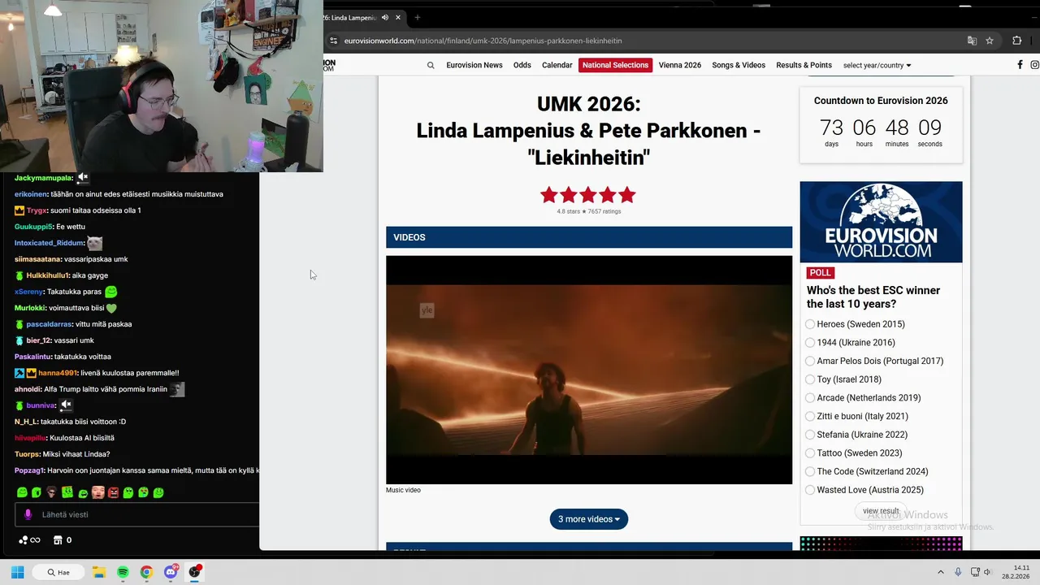Click the "4.8 stars ★ 7657 ratings" text
Image resolution: width=1040 pixels, height=585 pixels.
tap(589, 211)
